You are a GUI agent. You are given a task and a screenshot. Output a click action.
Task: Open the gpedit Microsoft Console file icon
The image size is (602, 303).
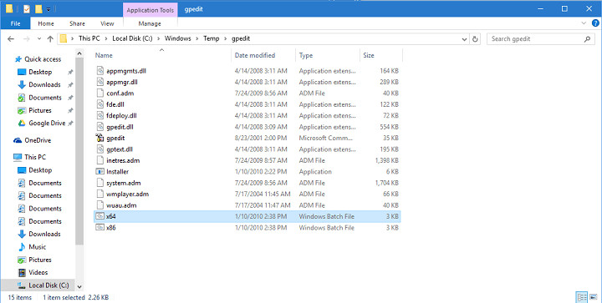99,138
